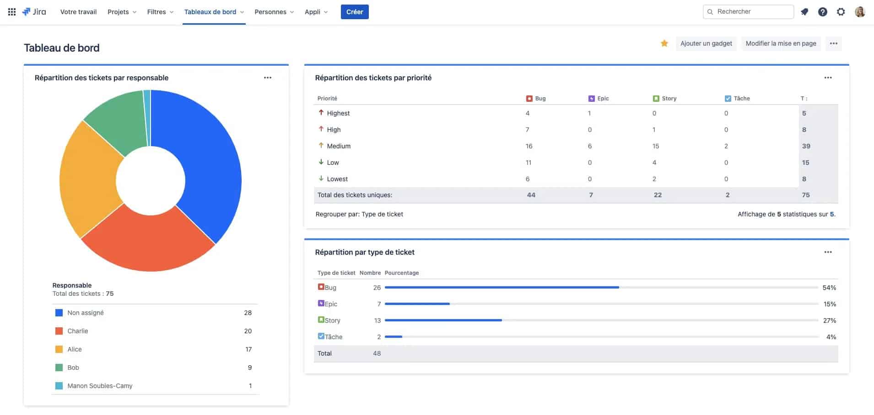Expand the Projets dropdown
The image size is (874, 415).
tap(122, 12)
